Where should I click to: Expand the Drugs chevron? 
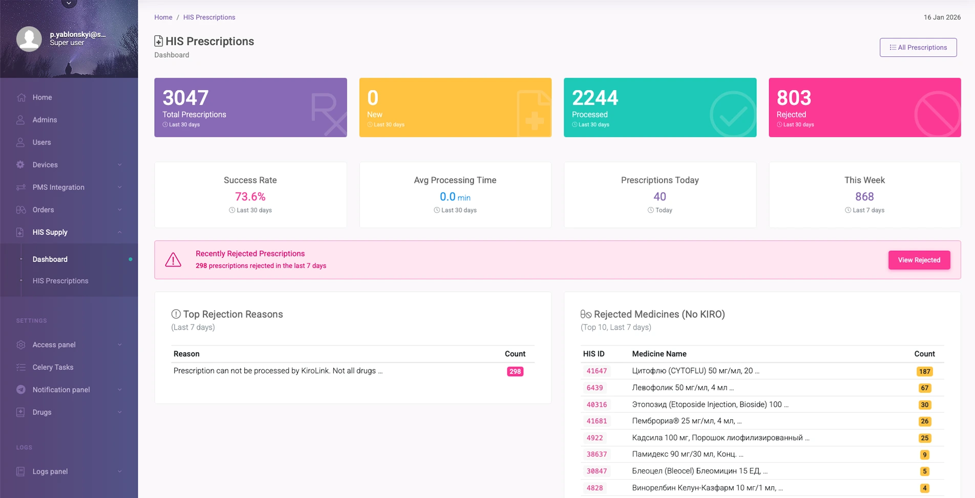pyautogui.click(x=120, y=412)
